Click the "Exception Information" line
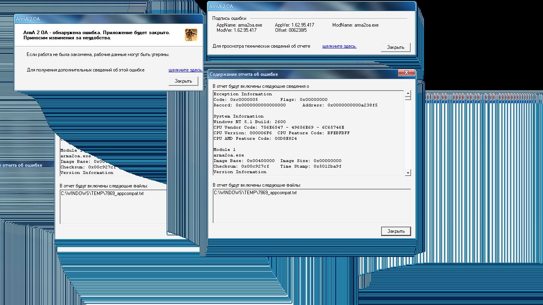The width and height of the screenshot is (543, 305). pos(243,94)
